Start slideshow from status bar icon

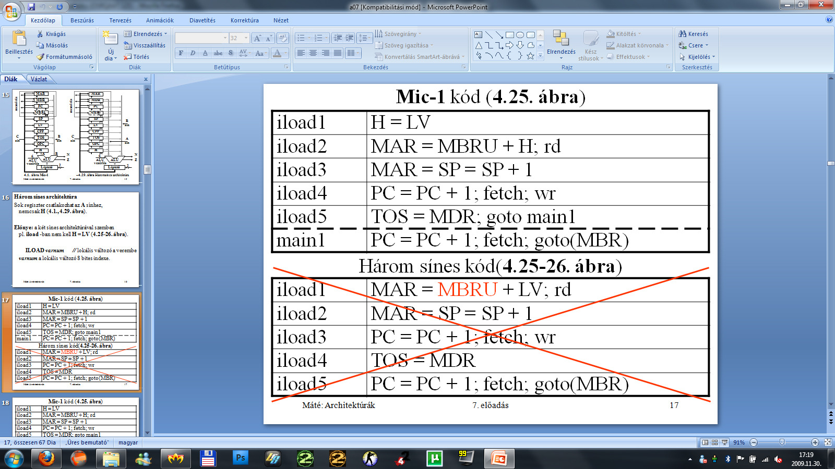[x=724, y=442]
